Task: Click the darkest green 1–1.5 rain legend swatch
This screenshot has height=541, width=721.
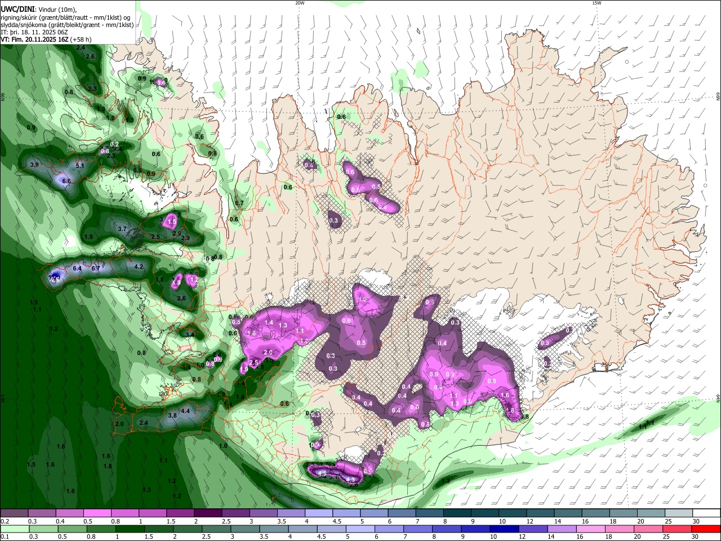Action: point(131,529)
